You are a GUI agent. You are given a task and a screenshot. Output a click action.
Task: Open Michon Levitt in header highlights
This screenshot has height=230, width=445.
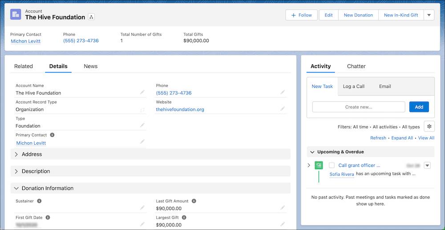25,41
